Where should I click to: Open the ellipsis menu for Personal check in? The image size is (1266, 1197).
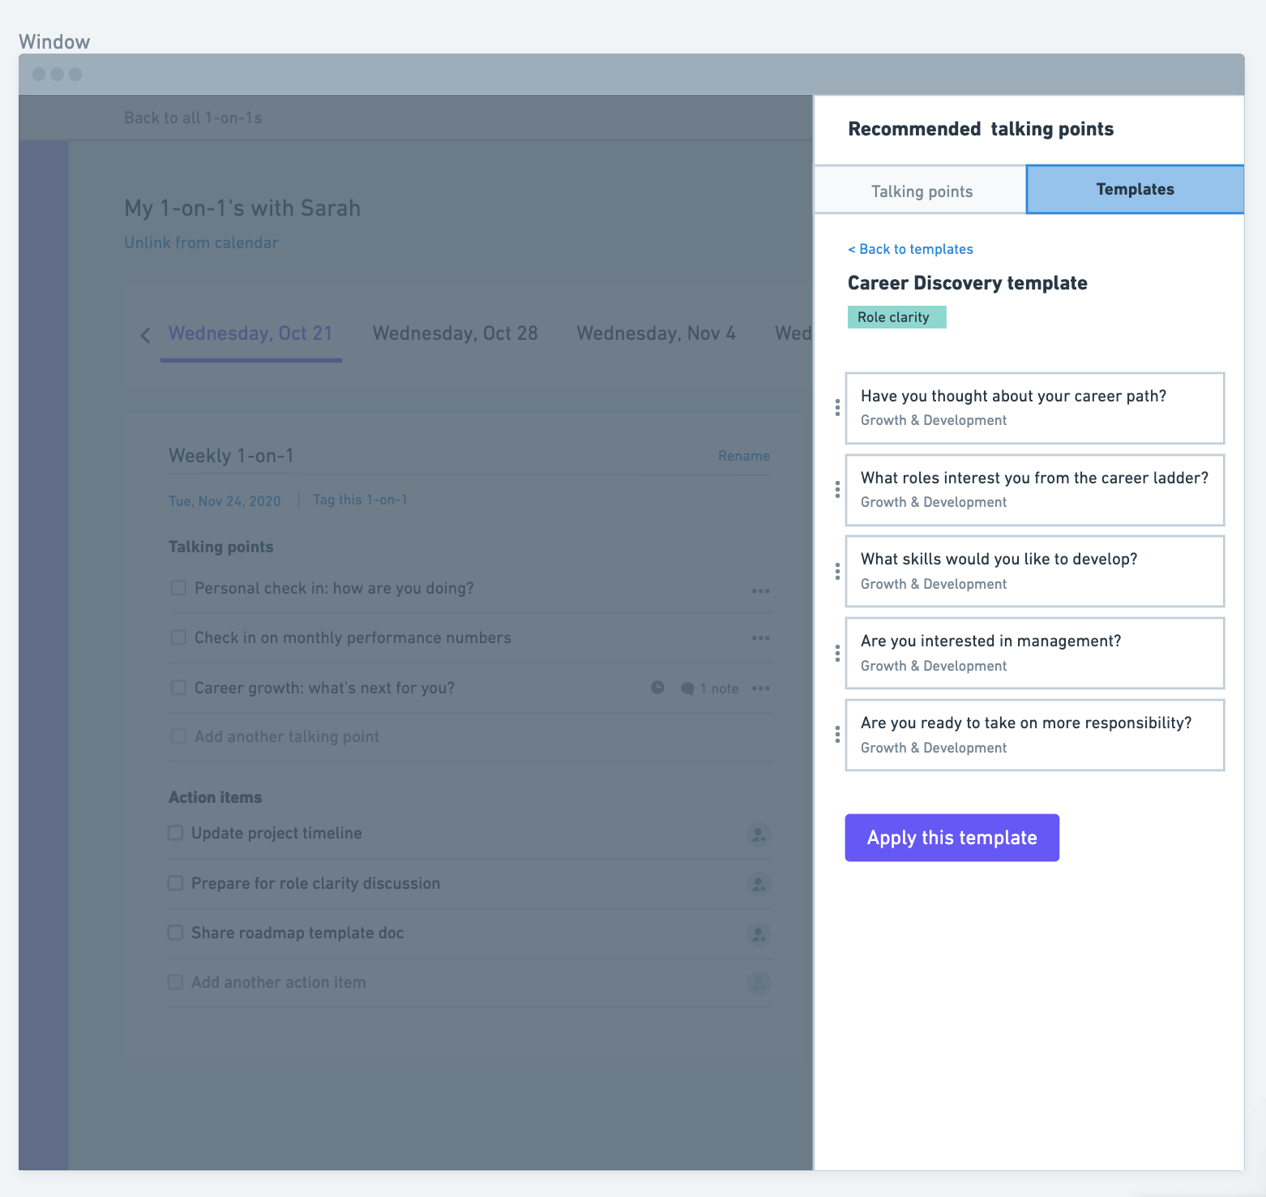760,590
